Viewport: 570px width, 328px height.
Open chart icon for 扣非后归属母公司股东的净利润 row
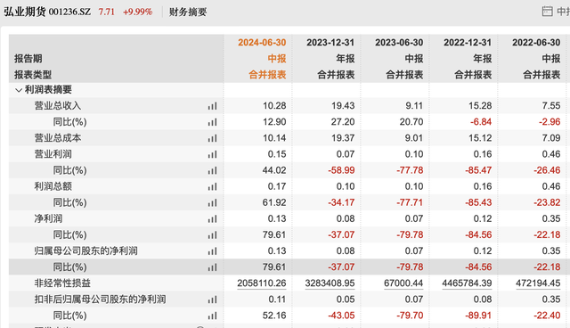(212, 299)
